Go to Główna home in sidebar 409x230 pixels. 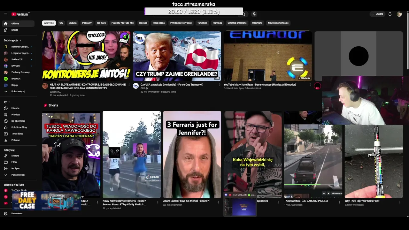click(18, 24)
